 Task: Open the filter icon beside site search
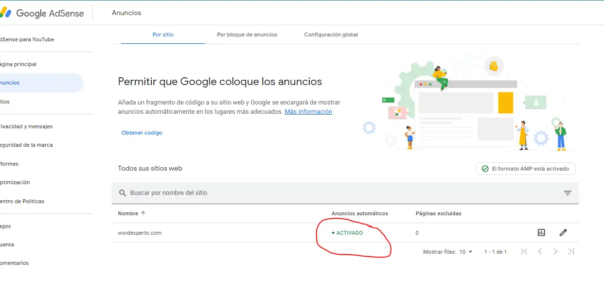[568, 193]
